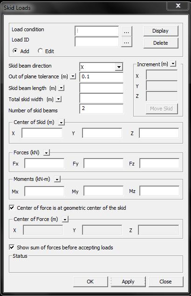Click the Delete button
The height and width of the screenshot is (296, 191).
click(x=161, y=43)
